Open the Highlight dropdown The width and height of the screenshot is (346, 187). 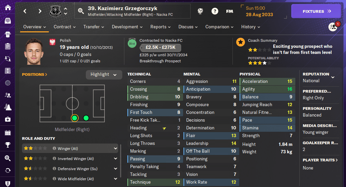point(104,74)
